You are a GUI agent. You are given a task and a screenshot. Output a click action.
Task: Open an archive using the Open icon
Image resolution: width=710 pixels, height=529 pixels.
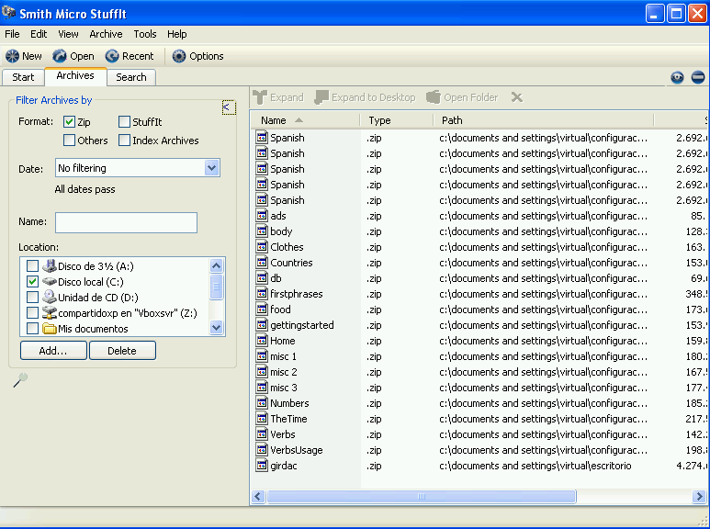(60, 56)
